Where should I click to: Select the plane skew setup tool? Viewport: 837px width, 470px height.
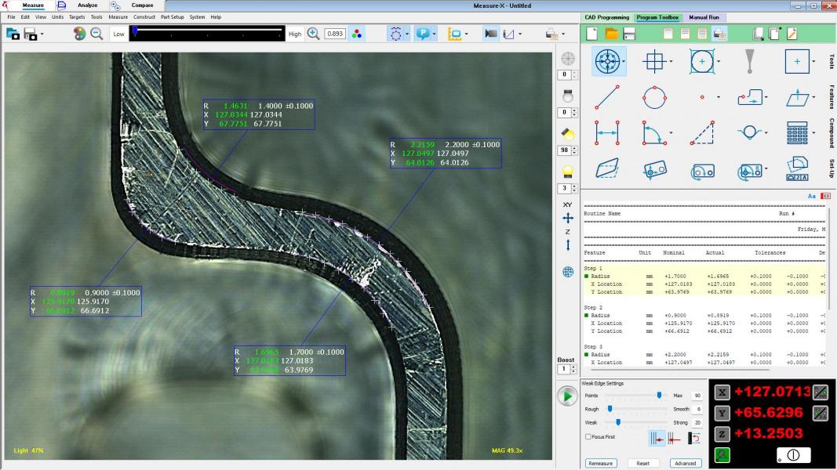click(x=607, y=169)
